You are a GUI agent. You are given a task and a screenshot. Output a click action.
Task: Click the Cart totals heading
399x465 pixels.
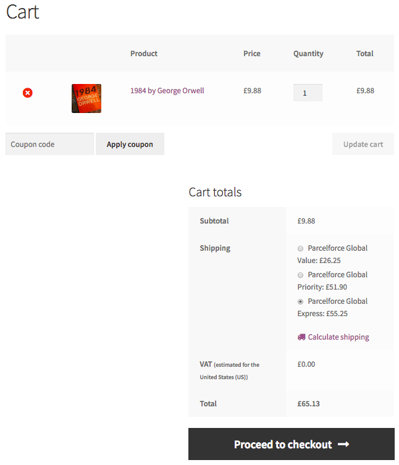[x=215, y=192]
